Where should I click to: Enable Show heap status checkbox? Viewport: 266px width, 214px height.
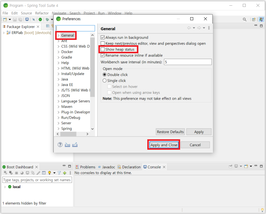tap(103, 49)
